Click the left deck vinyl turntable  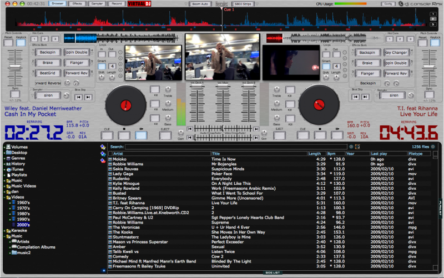point(127,104)
